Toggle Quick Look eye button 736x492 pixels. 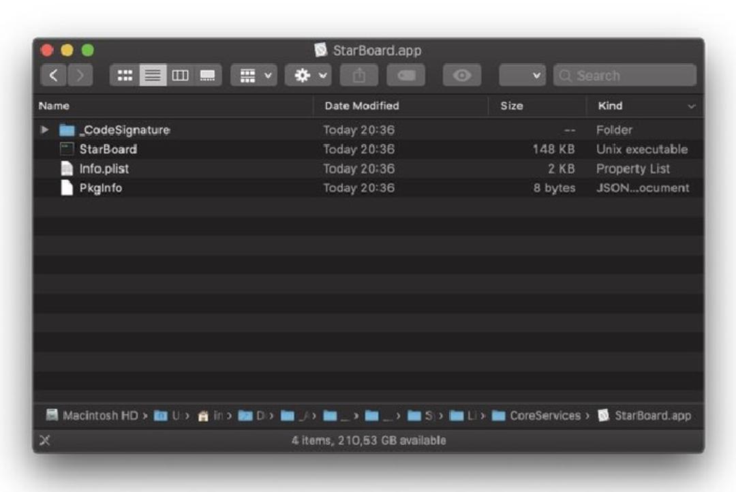coord(462,76)
